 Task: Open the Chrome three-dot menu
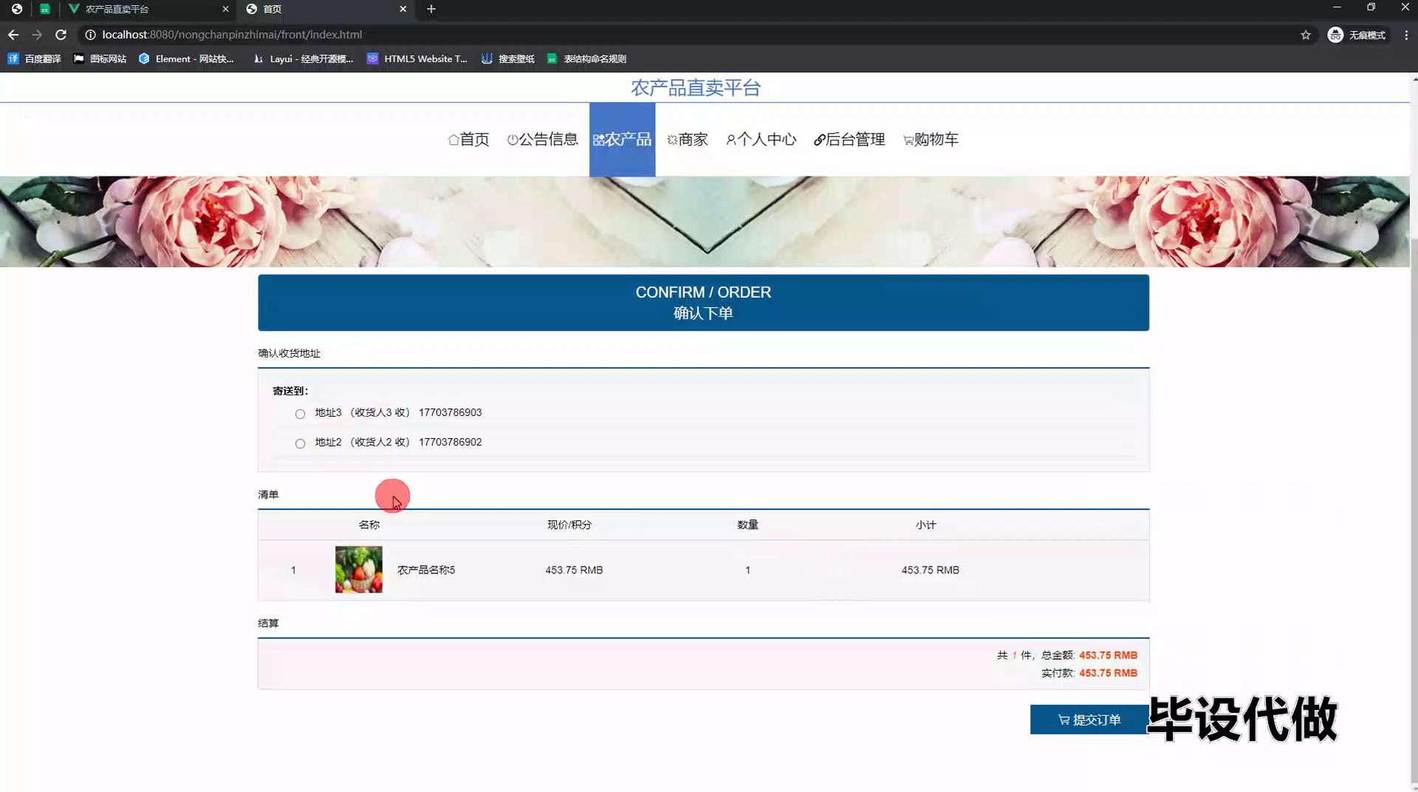1405,34
